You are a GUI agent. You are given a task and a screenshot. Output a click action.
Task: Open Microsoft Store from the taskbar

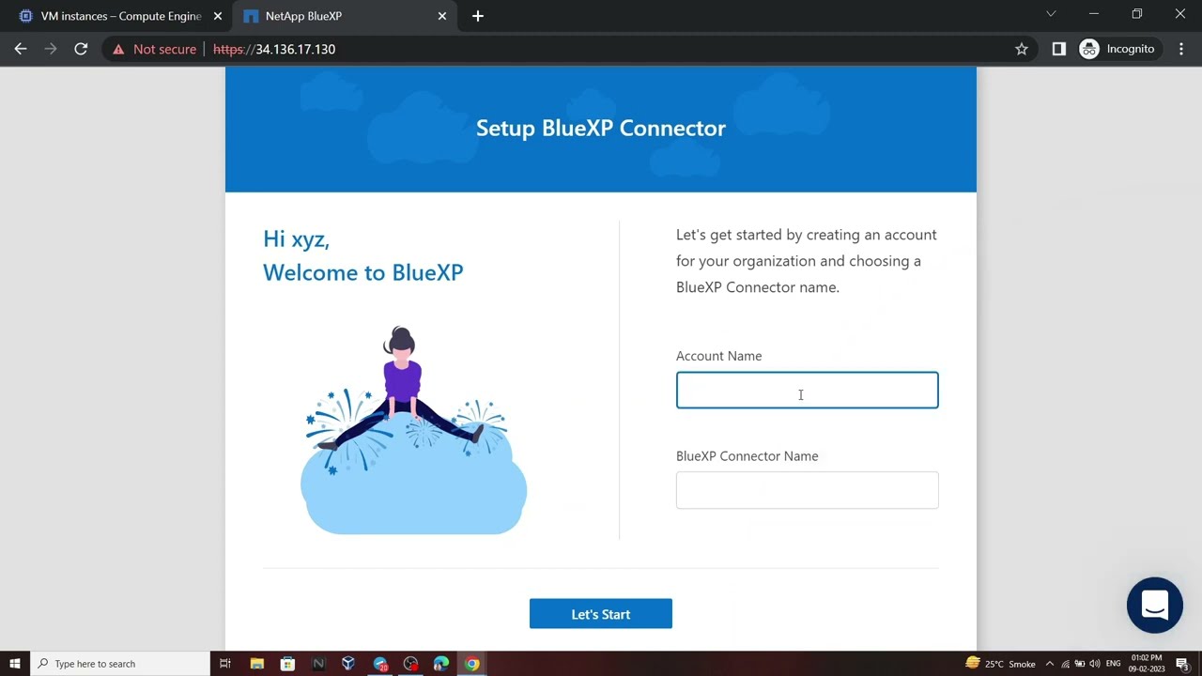coord(287,664)
